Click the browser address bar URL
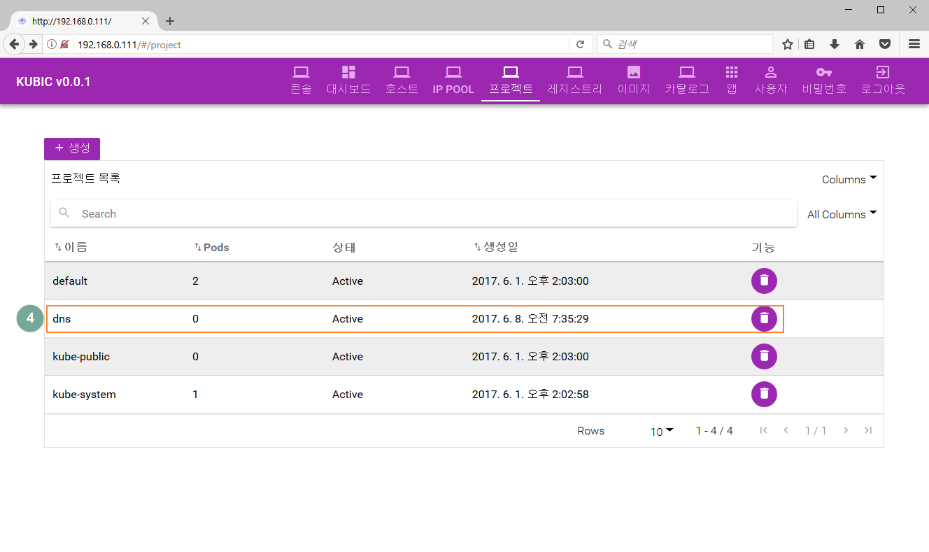929x552 pixels. (129, 45)
